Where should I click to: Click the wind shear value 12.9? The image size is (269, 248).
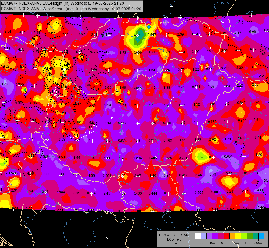click(63, 87)
